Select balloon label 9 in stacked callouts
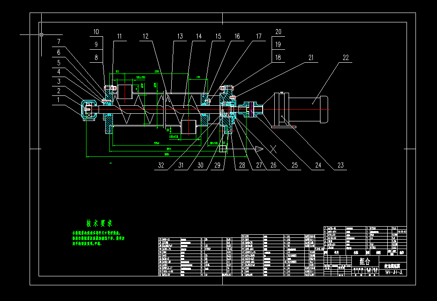Screen dimensions: 437x301 pyautogui.click(x=96, y=44)
